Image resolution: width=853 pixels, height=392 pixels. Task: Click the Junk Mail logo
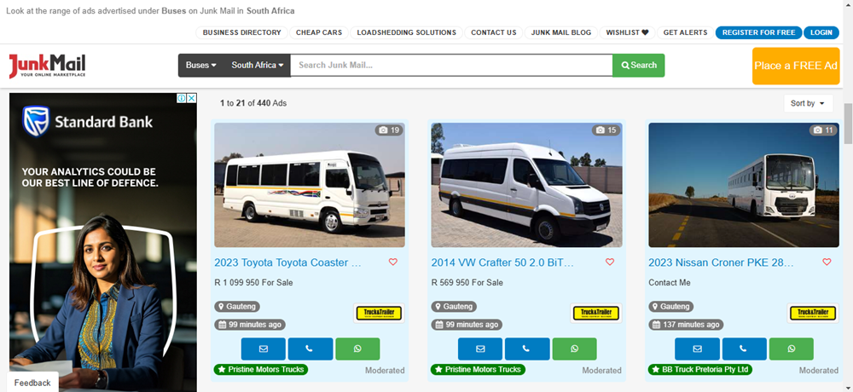click(x=47, y=66)
